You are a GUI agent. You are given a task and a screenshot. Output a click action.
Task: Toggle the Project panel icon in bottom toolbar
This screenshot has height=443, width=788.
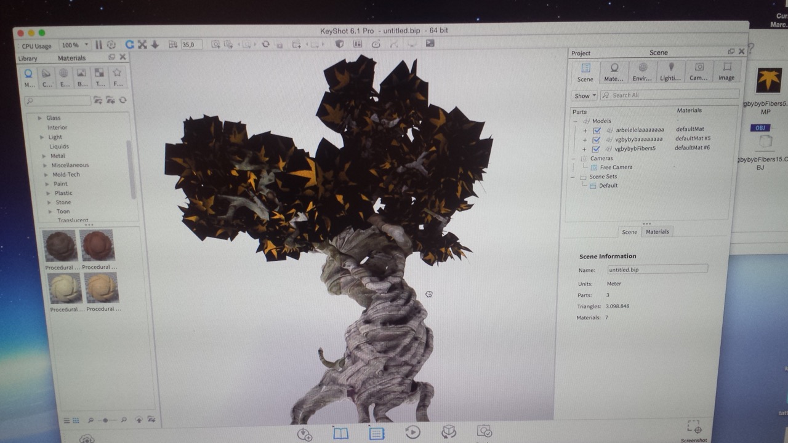click(x=377, y=433)
